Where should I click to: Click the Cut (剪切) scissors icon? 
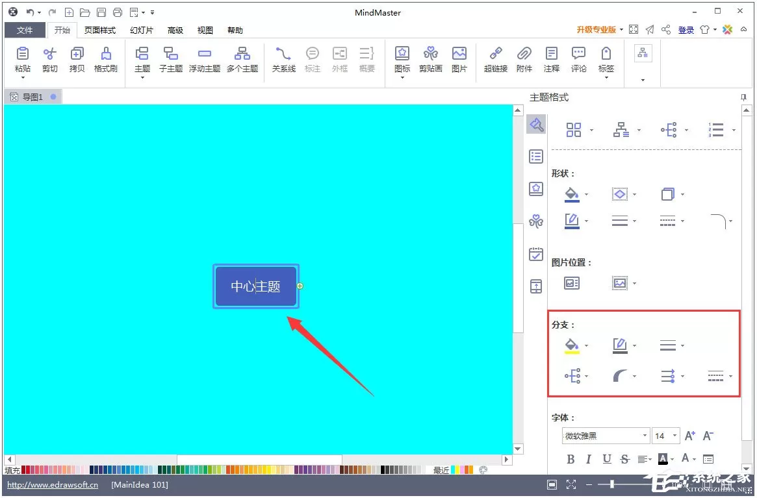tap(50, 54)
